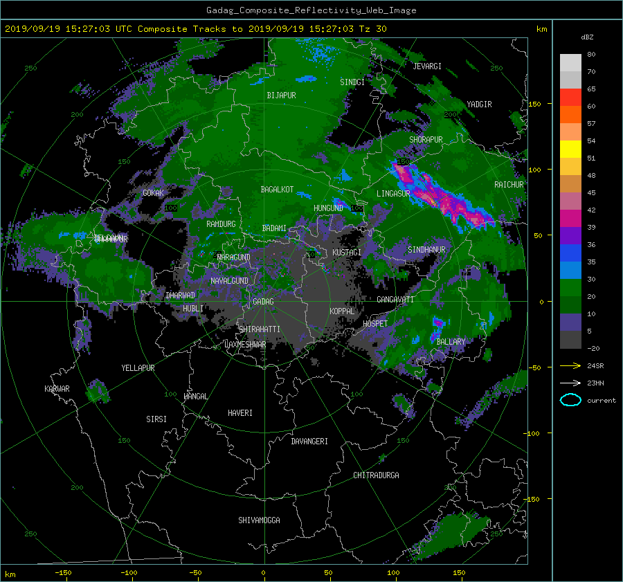The width and height of the screenshot is (623, 582).
Task: Click the DHARWAD city label
Action: (181, 295)
